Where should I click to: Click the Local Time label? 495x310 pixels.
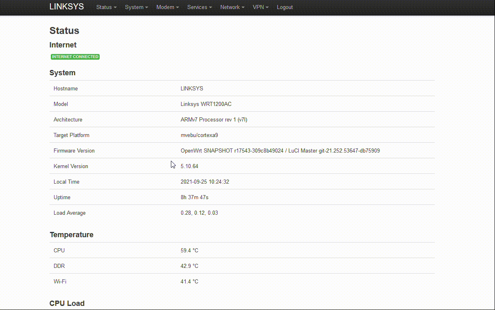tap(66, 182)
